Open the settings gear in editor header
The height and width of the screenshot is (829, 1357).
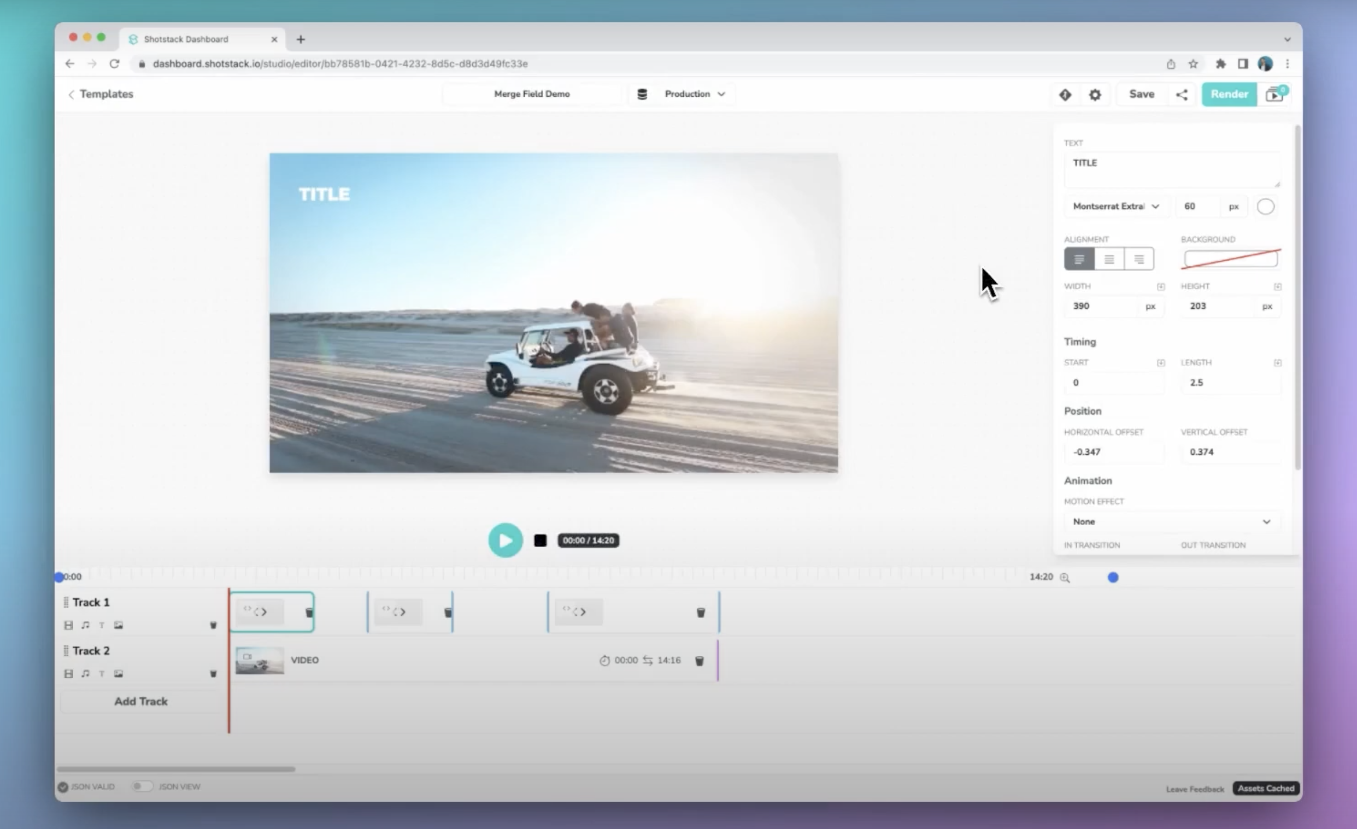coord(1095,94)
